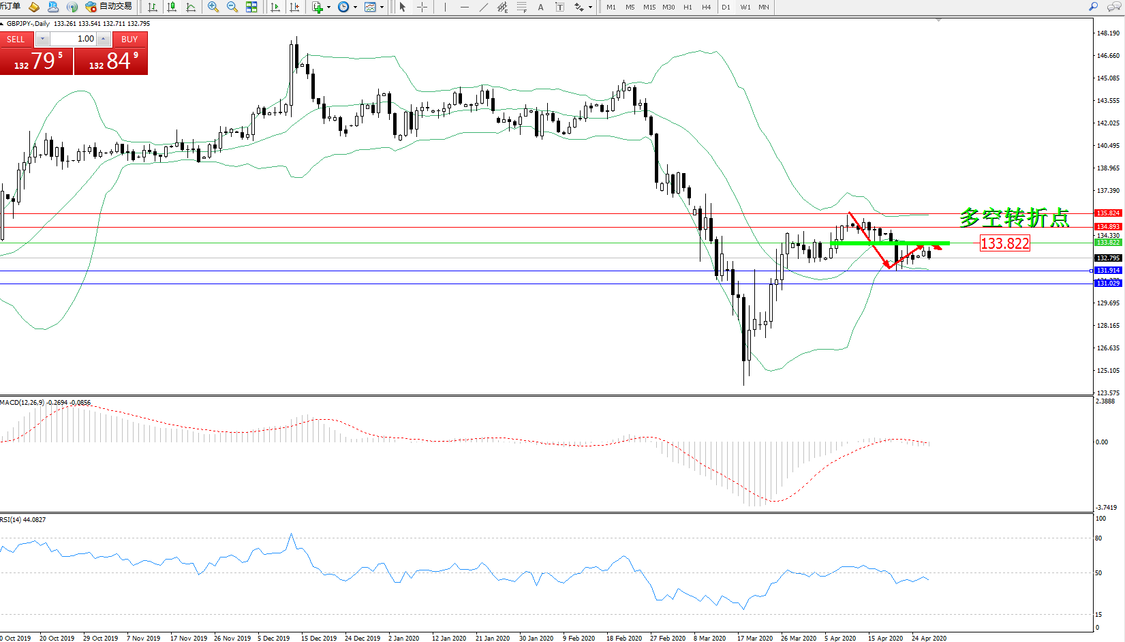Select the bar chart display icon
The width and height of the screenshot is (1125, 642).
(x=153, y=7)
